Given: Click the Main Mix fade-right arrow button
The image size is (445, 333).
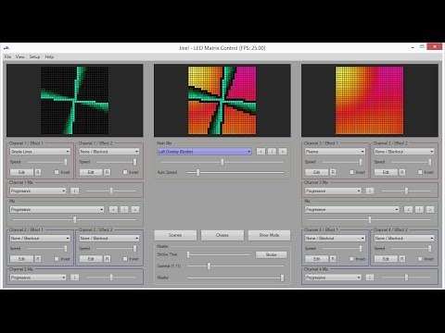Looking at the screenshot, I should tap(283, 152).
